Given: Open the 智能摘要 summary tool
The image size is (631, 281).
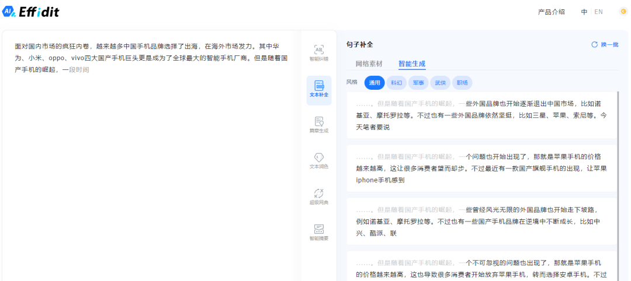Looking at the screenshot, I should [318, 232].
